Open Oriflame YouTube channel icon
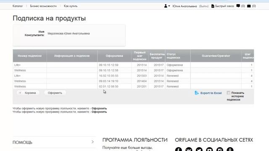 click(x=209, y=149)
